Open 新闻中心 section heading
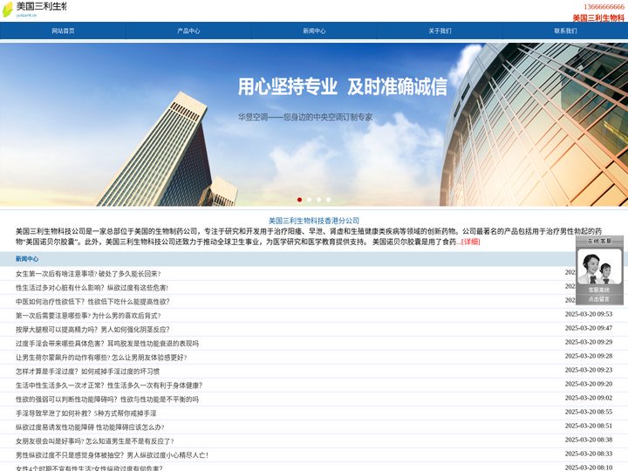Viewport: 628px width, 471px height. (x=27, y=259)
